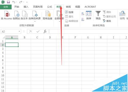
Task: Switch to the 页面布局 tab
Action: [x=38, y=7]
